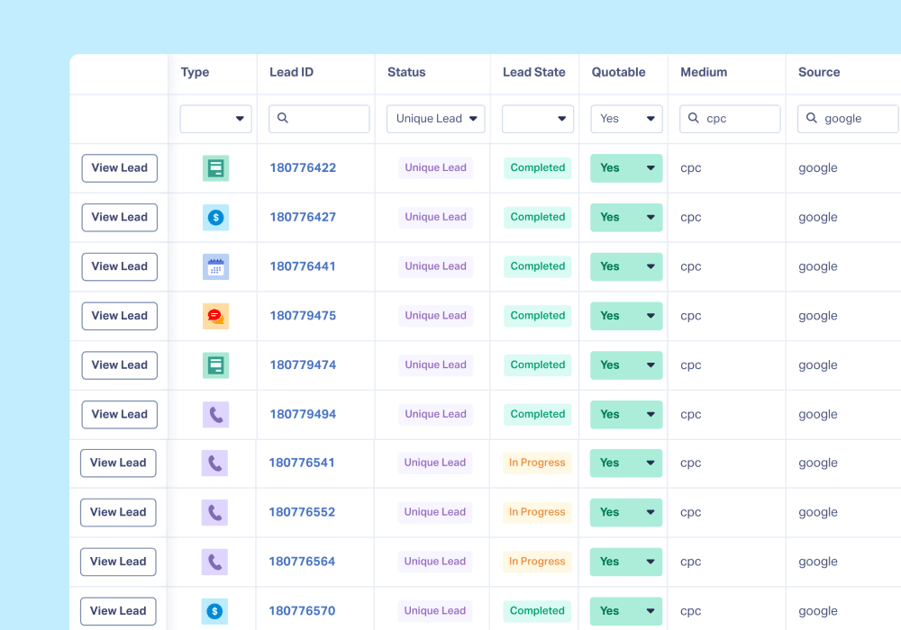Click the Medium search field containing cpc
Viewport: 901px width, 630px height.
[x=730, y=119]
